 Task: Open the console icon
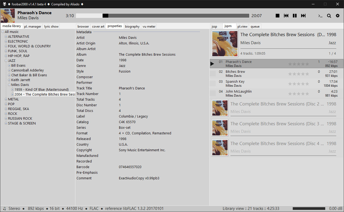320,16
